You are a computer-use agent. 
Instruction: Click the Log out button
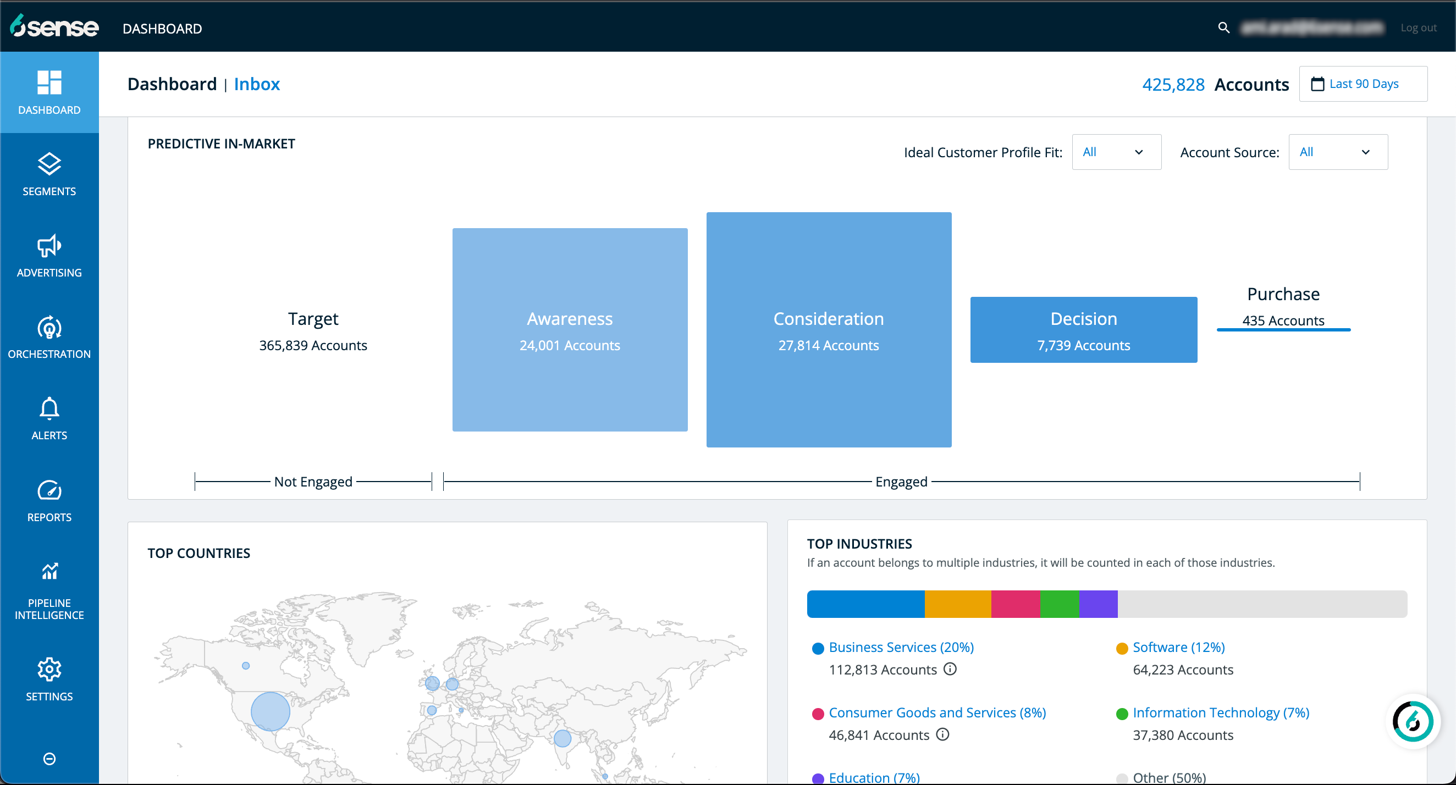[1419, 27]
